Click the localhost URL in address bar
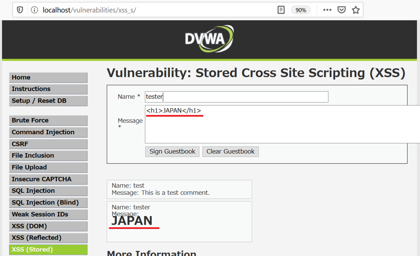The width and height of the screenshot is (420, 256). coord(89,10)
